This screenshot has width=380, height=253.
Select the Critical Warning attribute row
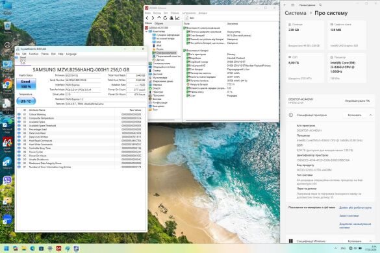click(81, 114)
